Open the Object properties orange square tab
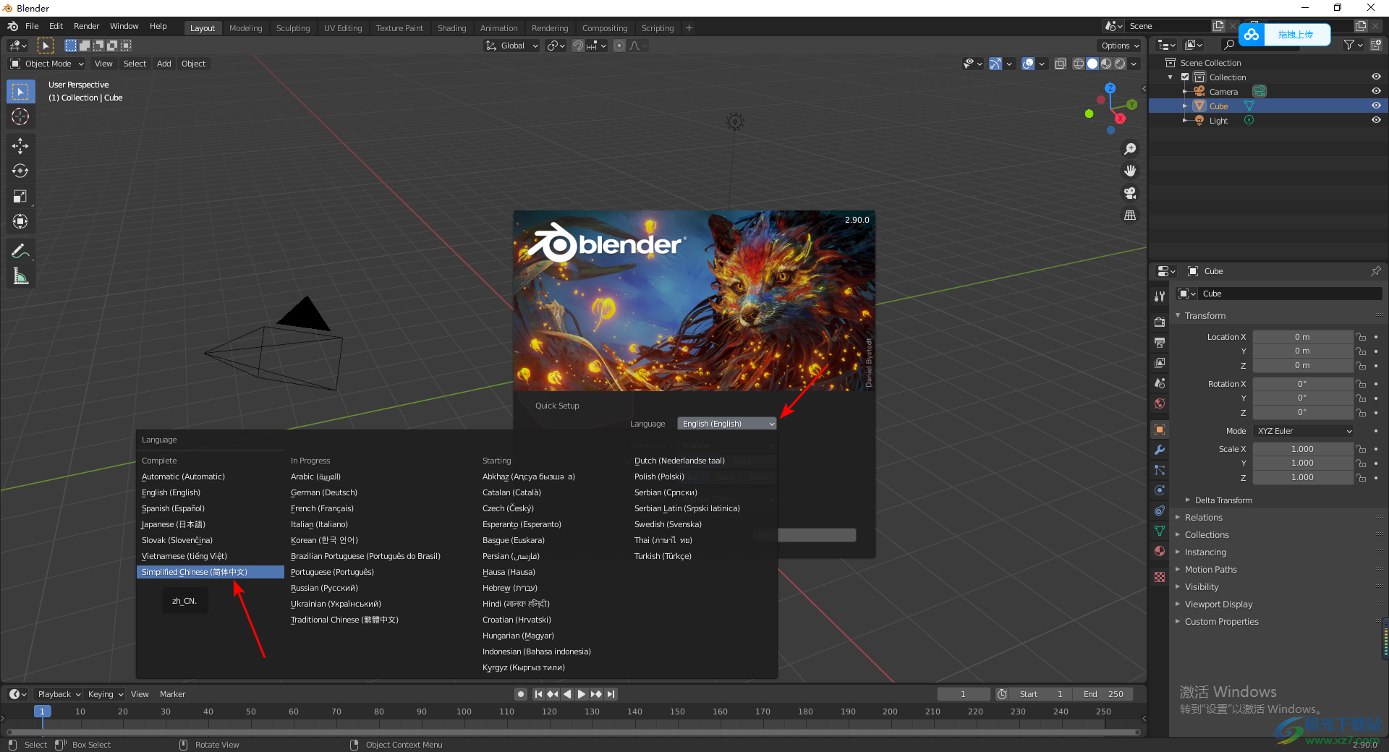The height and width of the screenshot is (752, 1389). click(1160, 430)
